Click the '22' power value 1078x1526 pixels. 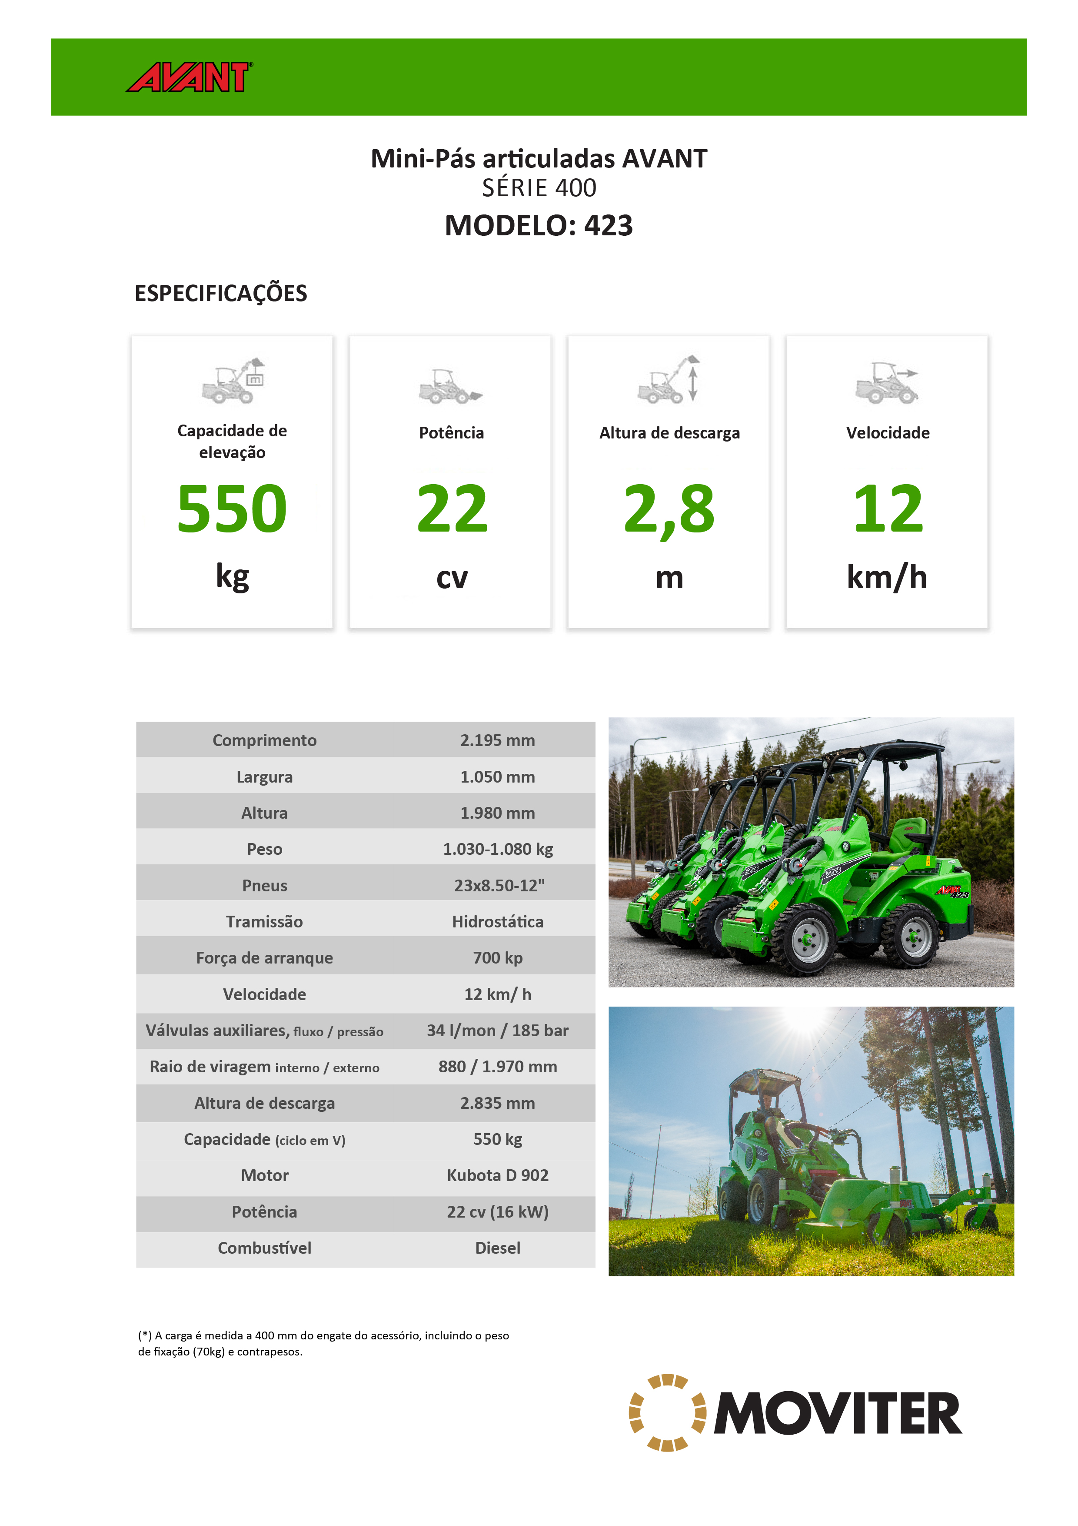[452, 509]
